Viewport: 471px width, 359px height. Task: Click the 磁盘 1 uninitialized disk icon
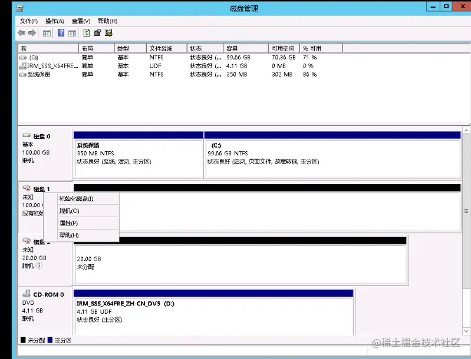[x=27, y=188]
